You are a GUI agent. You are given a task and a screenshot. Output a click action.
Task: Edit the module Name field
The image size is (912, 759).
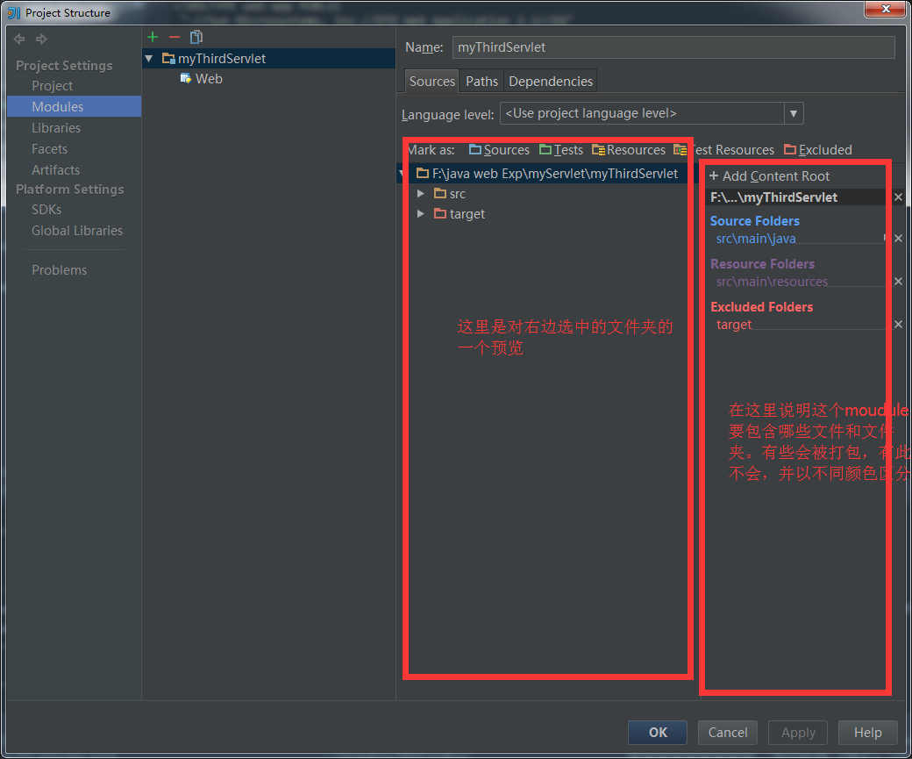(673, 47)
